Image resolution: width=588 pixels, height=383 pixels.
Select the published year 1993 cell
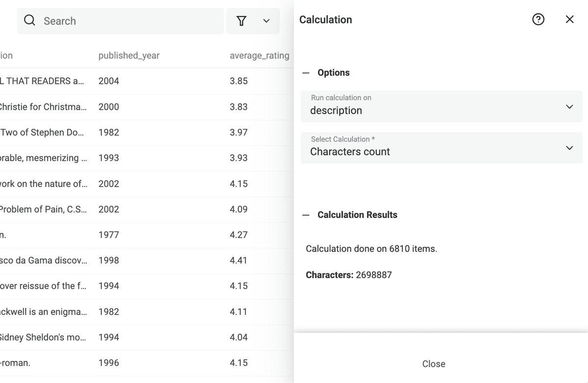pyautogui.click(x=109, y=158)
